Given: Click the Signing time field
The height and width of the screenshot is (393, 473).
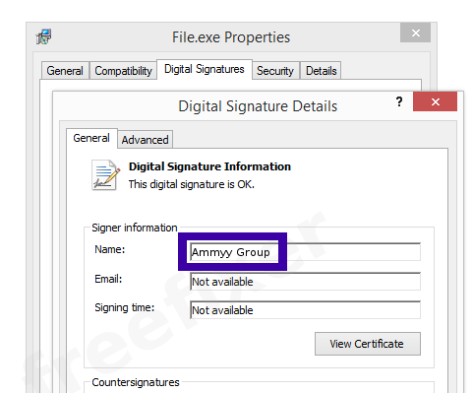Looking at the screenshot, I should (x=305, y=310).
